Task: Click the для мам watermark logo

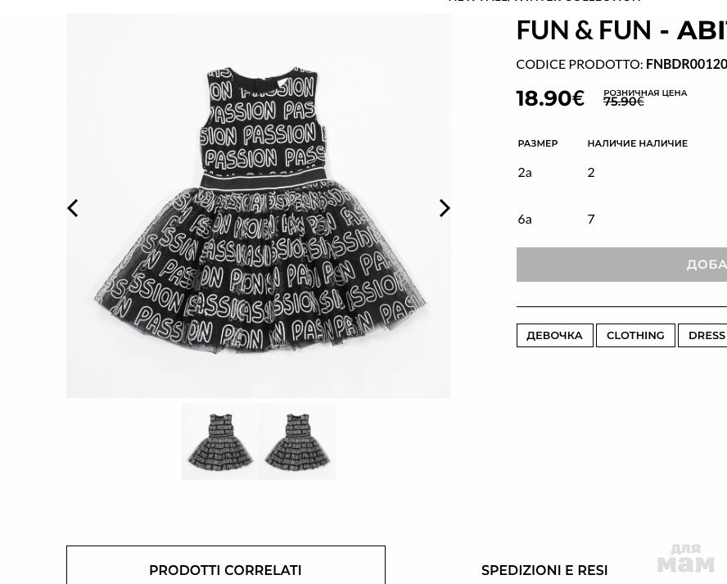Action: (x=686, y=558)
